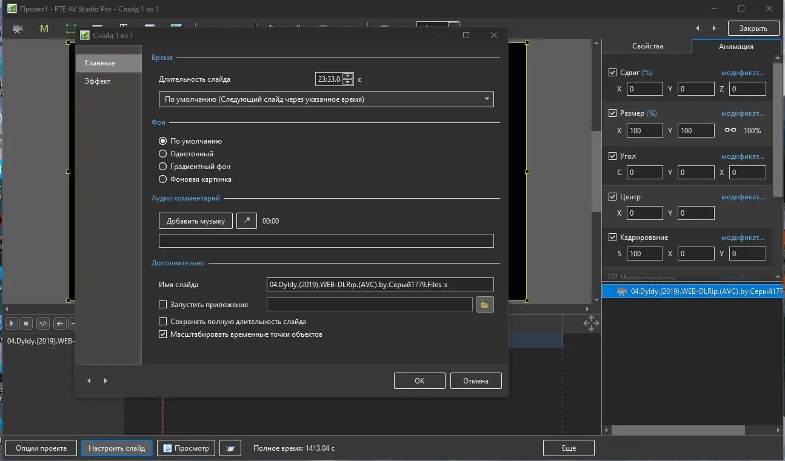Viewport: 785px width, 461px height.
Task: Click the yellow M mask tool icon
Action: (x=44, y=28)
